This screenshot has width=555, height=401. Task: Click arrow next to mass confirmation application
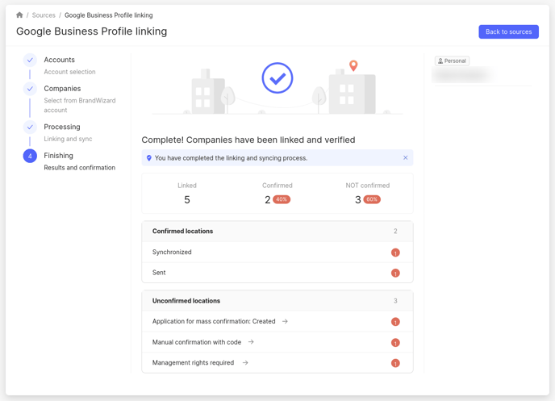point(285,321)
